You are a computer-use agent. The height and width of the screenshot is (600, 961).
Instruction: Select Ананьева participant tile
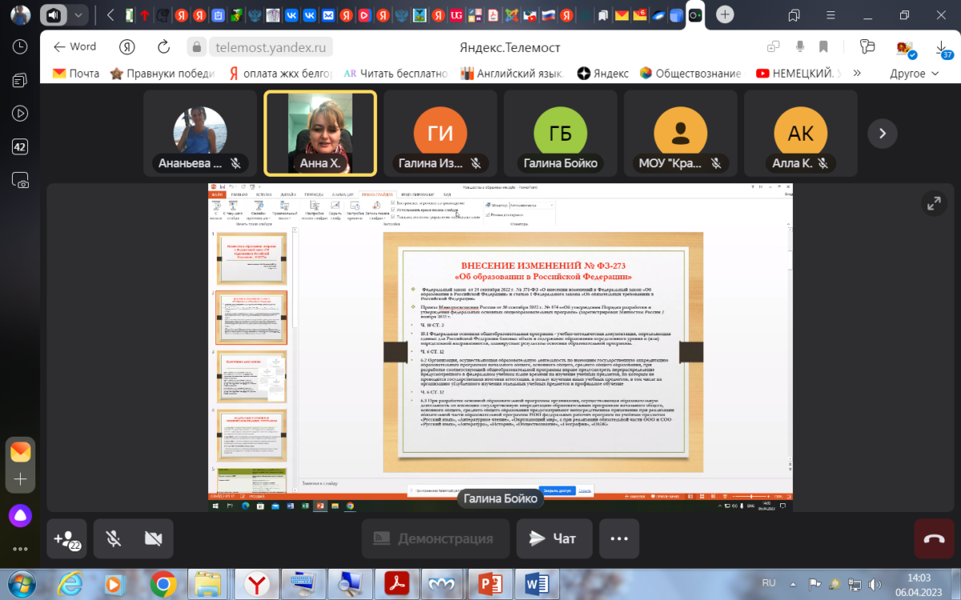click(199, 133)
